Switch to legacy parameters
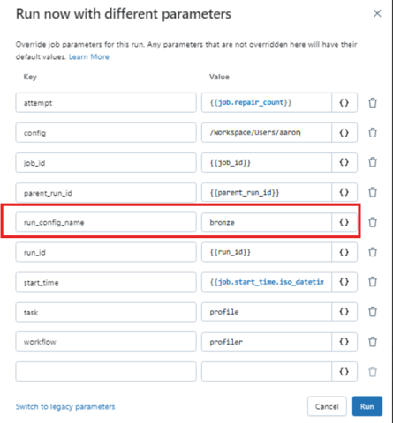 65,406
